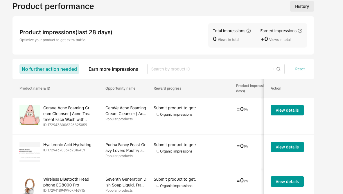
Task: Reset the product search filter
Action: coord(300,69)
